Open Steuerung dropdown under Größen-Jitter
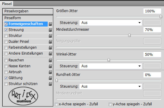164x108 pixels. tap(110, 23)
